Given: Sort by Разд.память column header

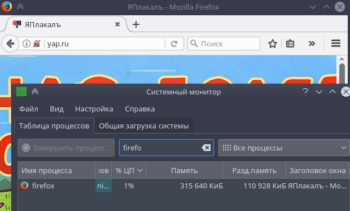Looking at the screenshot, I should [x=254, y=171].
